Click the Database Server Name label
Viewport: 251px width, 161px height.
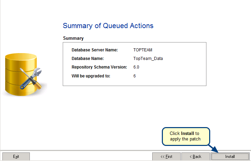pos(95,50)
